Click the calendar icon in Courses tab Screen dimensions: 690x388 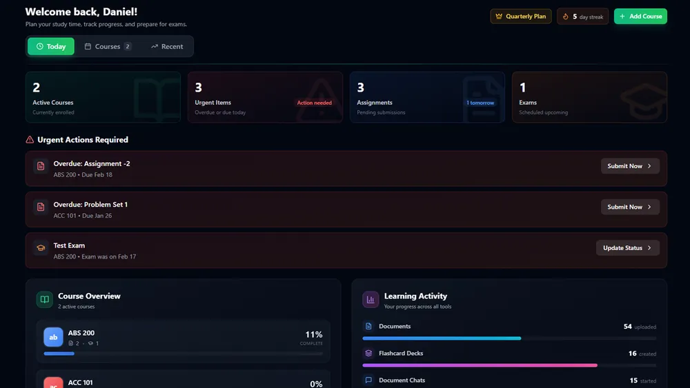click(88, 46)
